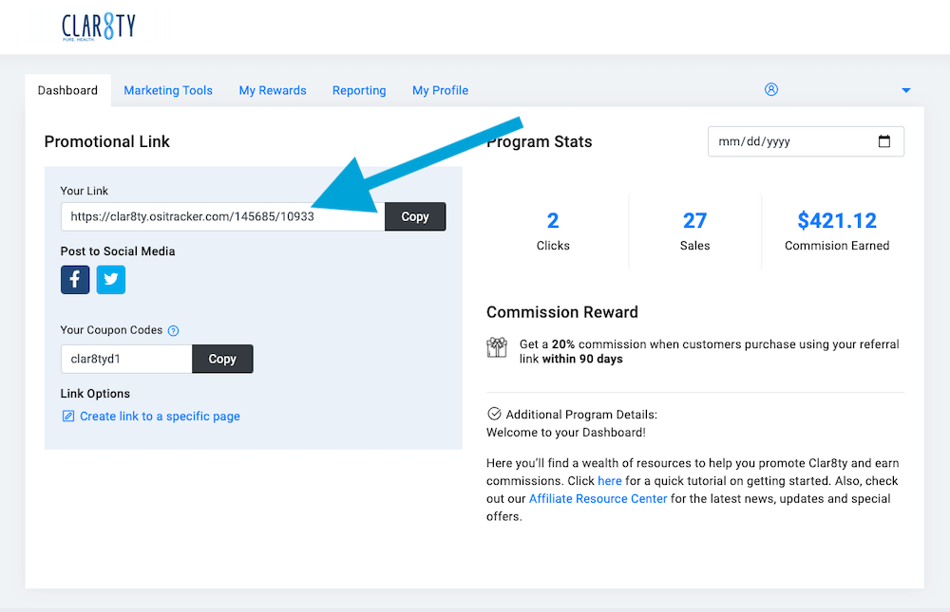Click the clar8tyd1 coupon code field

126,359
